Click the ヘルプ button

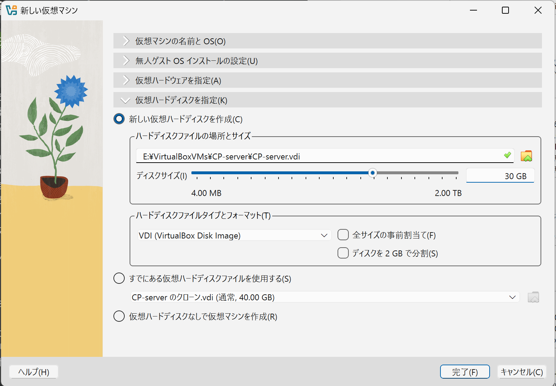tap(34, 372)
